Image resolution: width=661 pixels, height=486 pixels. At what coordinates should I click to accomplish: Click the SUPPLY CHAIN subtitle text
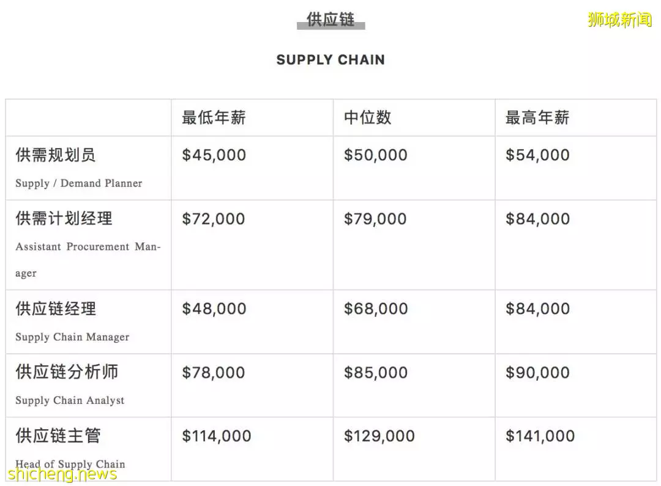click(330, 60)
